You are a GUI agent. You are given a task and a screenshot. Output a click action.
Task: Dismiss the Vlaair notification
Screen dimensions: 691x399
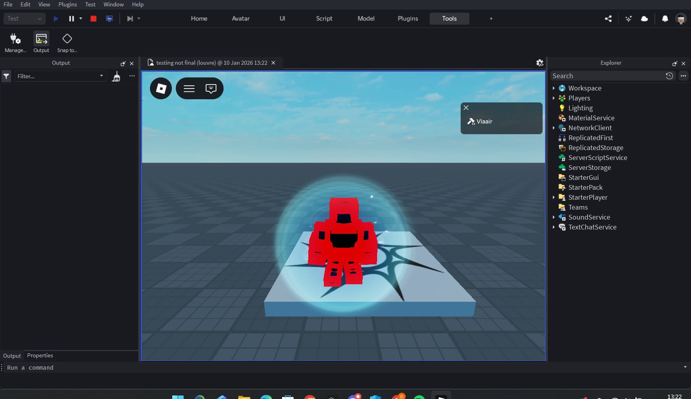pyautogui.click(x=466, y=107)
